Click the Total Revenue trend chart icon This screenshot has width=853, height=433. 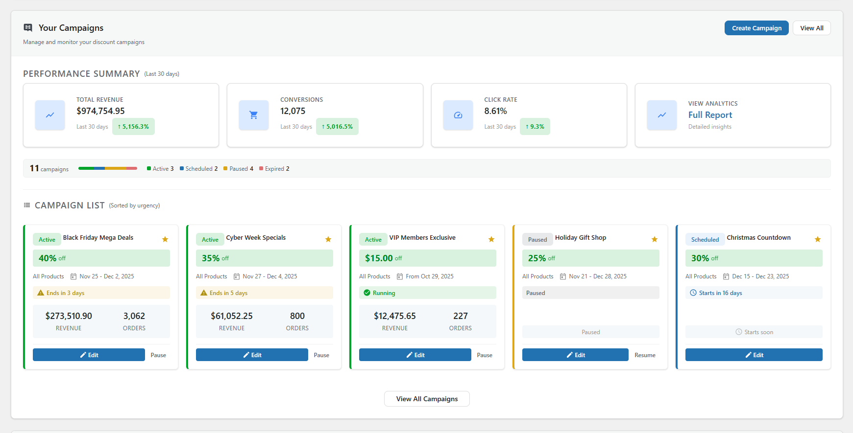tap(50, 115)
